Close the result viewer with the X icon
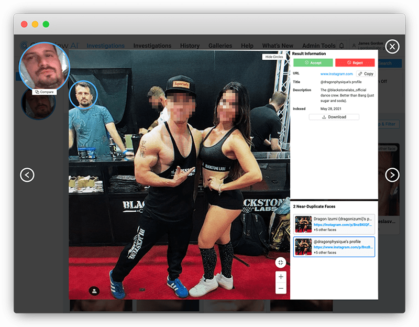The width and height of the screenshot is (419, 327). click(x=392, y=47)
